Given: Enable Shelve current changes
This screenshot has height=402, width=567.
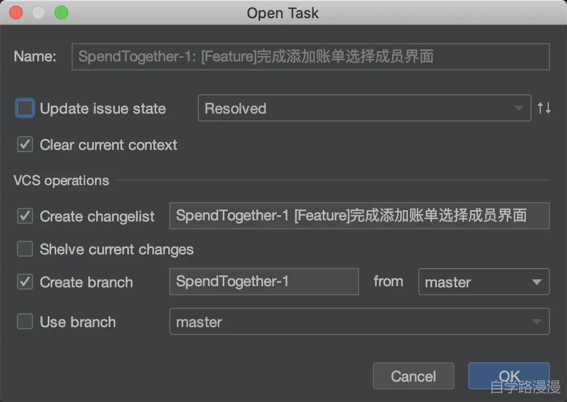Looking at the screenshot, I should pyautogui.click(x=25, y=249).
